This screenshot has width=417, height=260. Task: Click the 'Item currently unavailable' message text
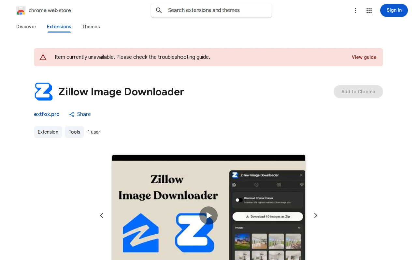132,57
